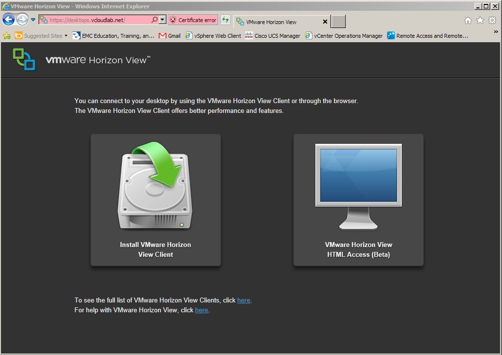502x355 pixels.
Task: Close the Internet Explorer window
Action: coord(495,6)
